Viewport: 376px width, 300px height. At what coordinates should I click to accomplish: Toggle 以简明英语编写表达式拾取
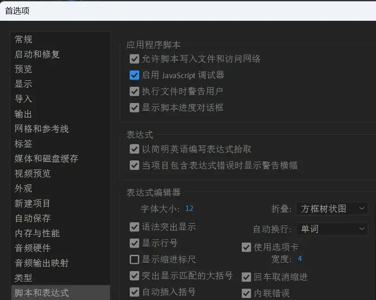coord(134,149)
